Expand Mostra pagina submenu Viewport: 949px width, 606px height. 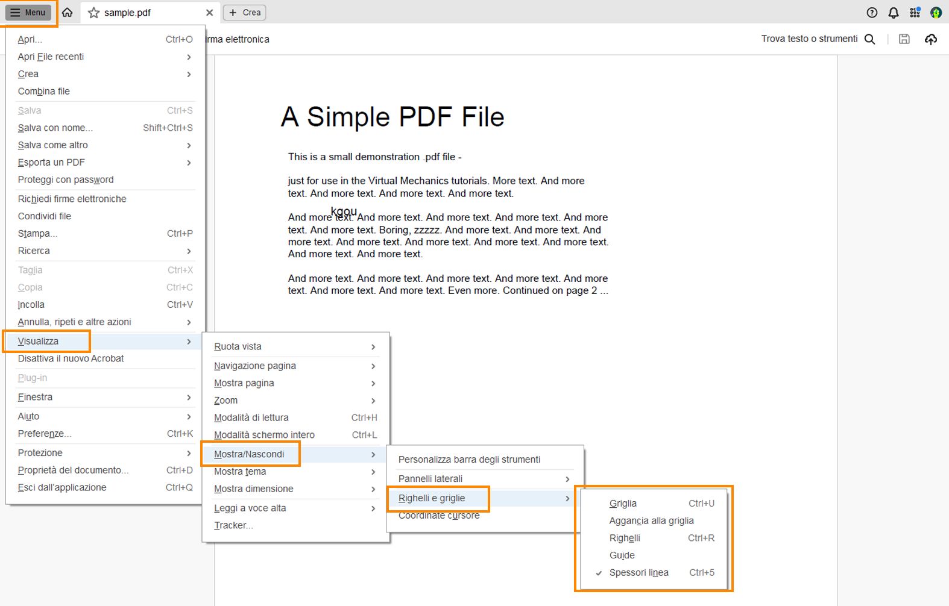point(295,383)
